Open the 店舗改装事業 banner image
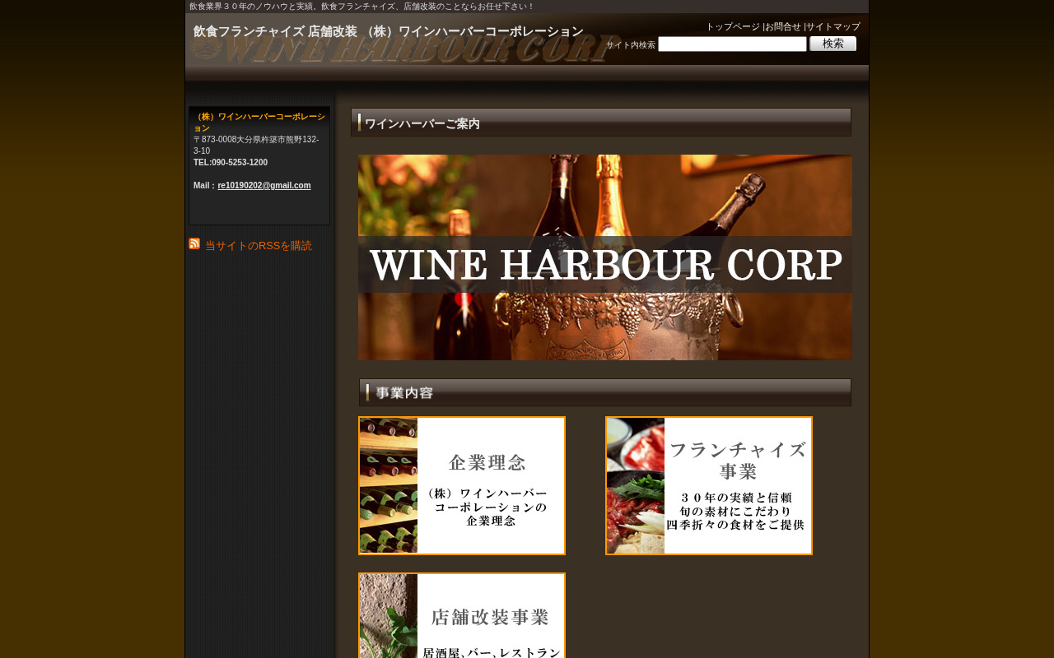1054x658 pixels. point(462,615)
